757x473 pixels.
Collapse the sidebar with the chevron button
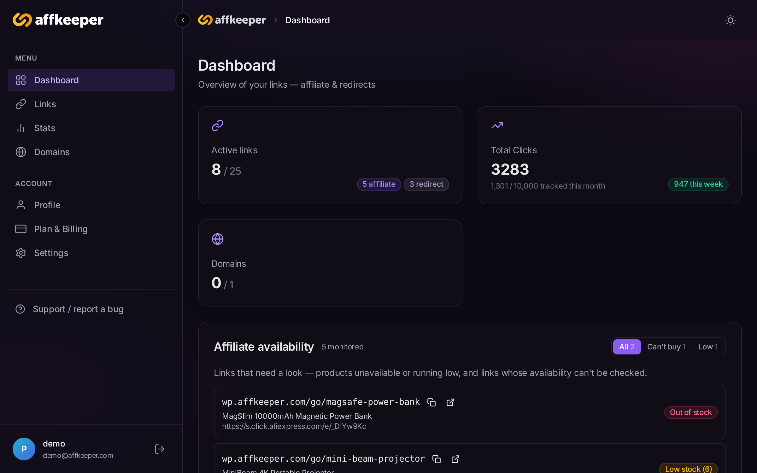pos(183,20)
